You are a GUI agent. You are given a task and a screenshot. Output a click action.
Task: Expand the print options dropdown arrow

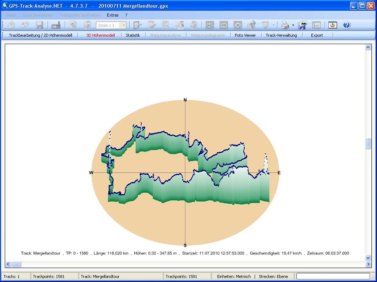point(293,25)
